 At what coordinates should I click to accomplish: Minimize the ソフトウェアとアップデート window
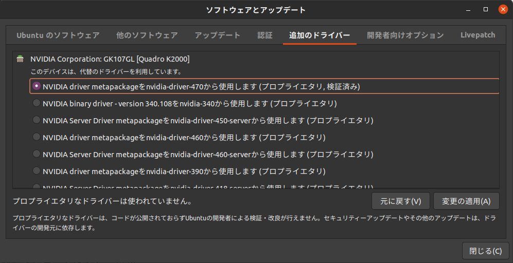pos(468,10)
